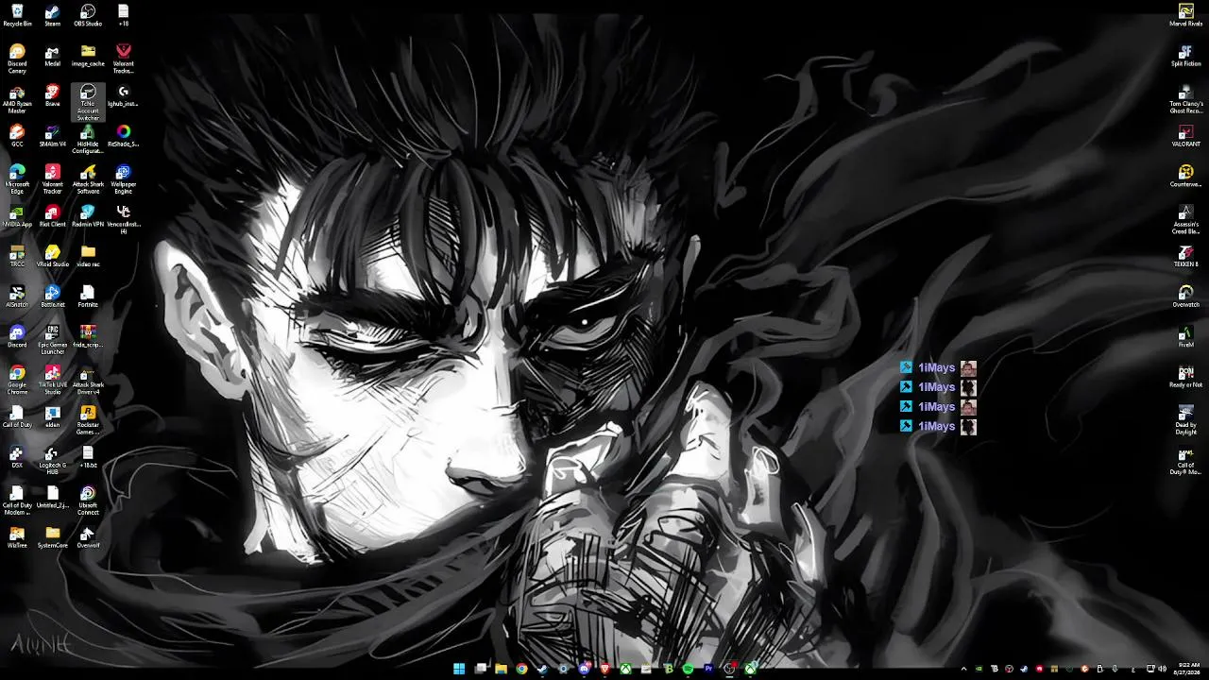The height and width of the screenshot is (680, 1209).
Task: Open the Rockstar Games Launcher shortcut
Action: point(88,420)
